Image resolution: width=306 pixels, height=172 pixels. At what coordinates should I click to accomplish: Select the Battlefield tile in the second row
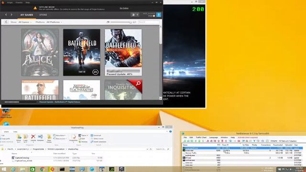(40, 90)
